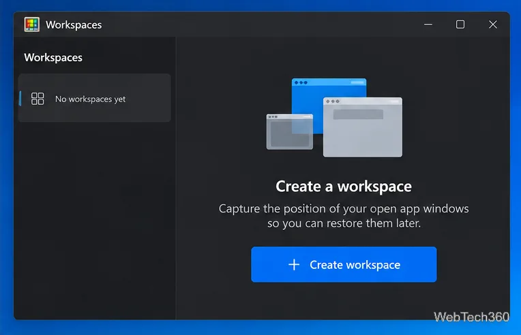Select the No workspaces yet item
The image size is (521, 335).
pyautogui.click(x=95, y=98)
